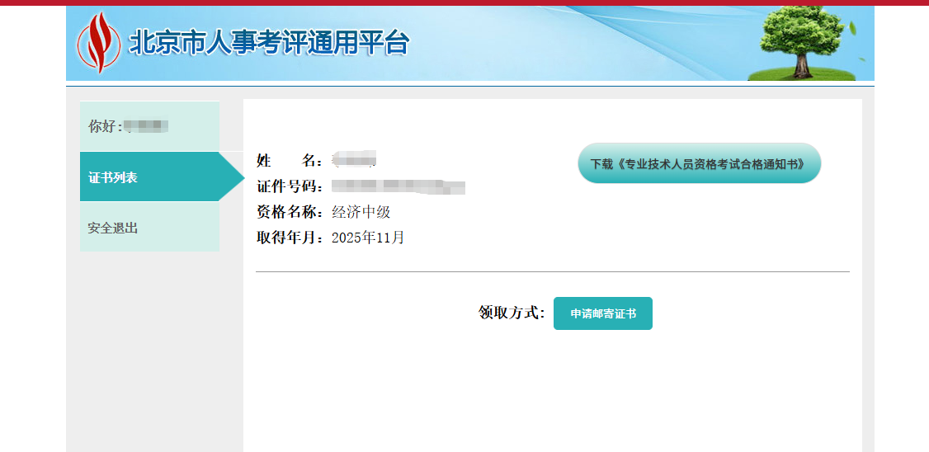This screenshot has width=929, height=452.
Task: Click the 你好 greeting in sidebar
Action: pos(105,126)
